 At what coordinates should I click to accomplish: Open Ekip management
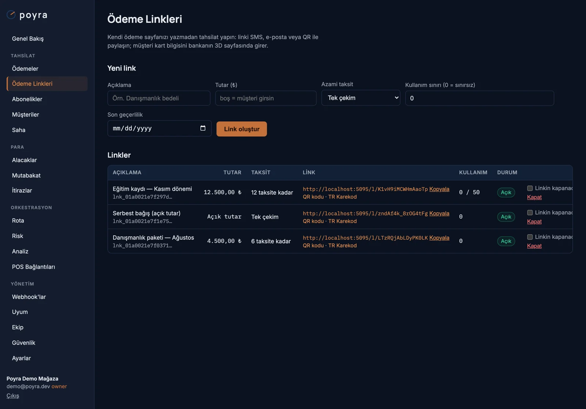pos(18,327)
